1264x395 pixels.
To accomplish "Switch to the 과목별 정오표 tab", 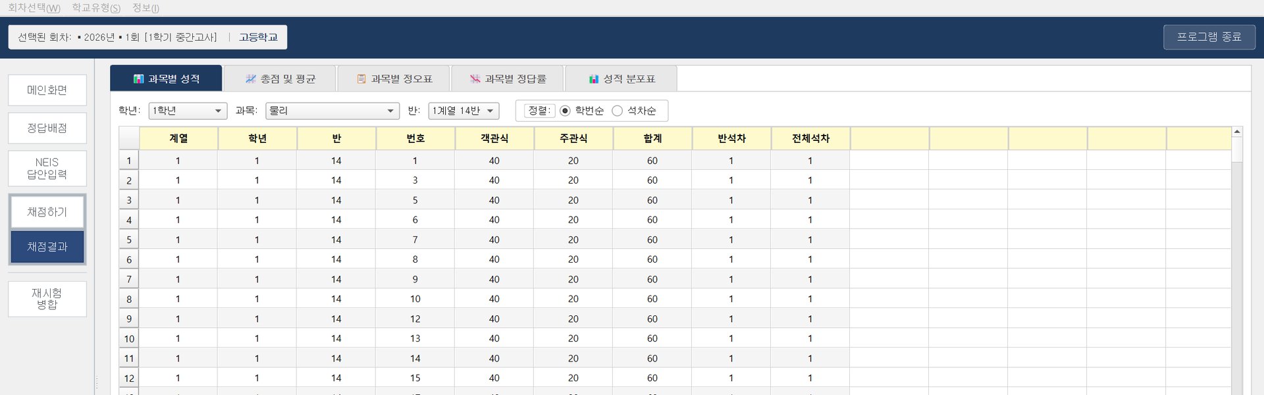I will pos(394,78).
